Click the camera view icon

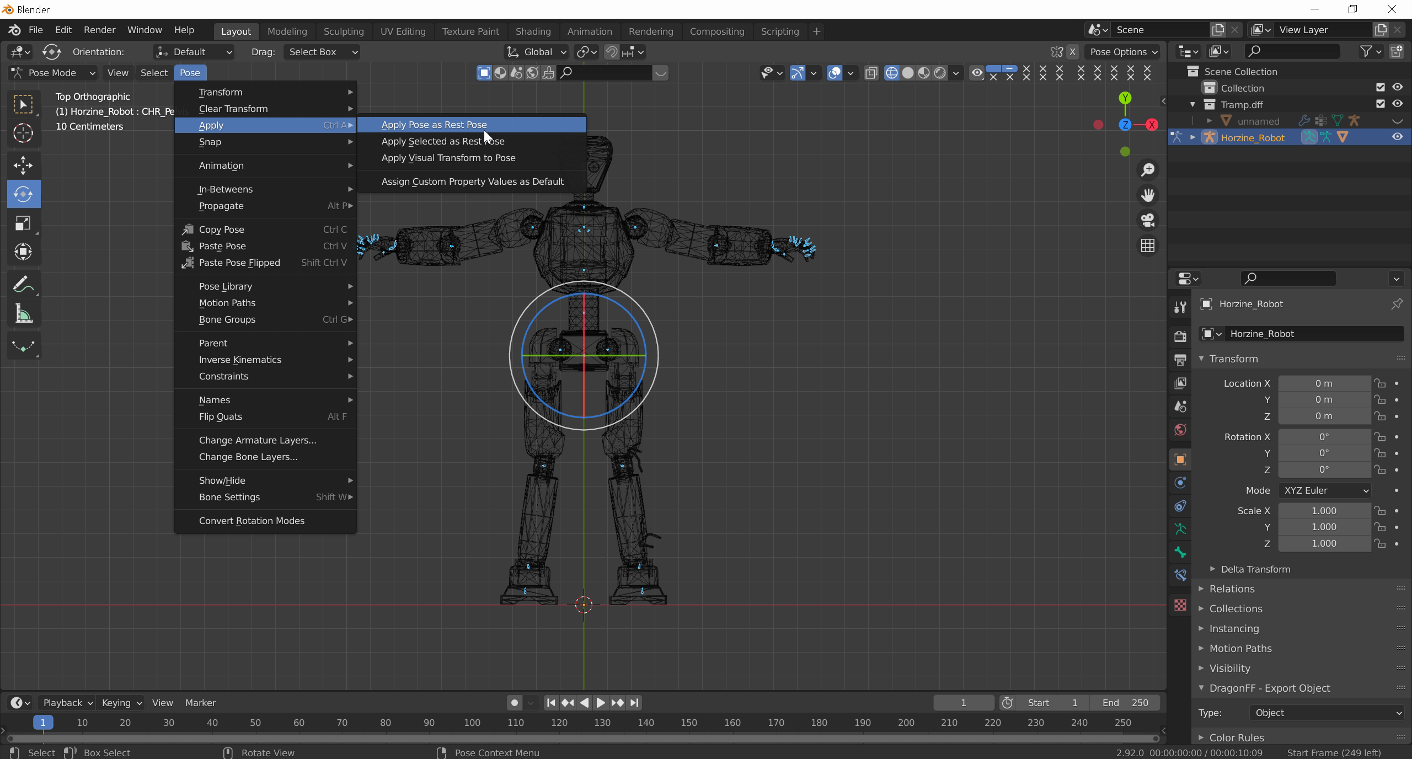(x=1148, y=220)
